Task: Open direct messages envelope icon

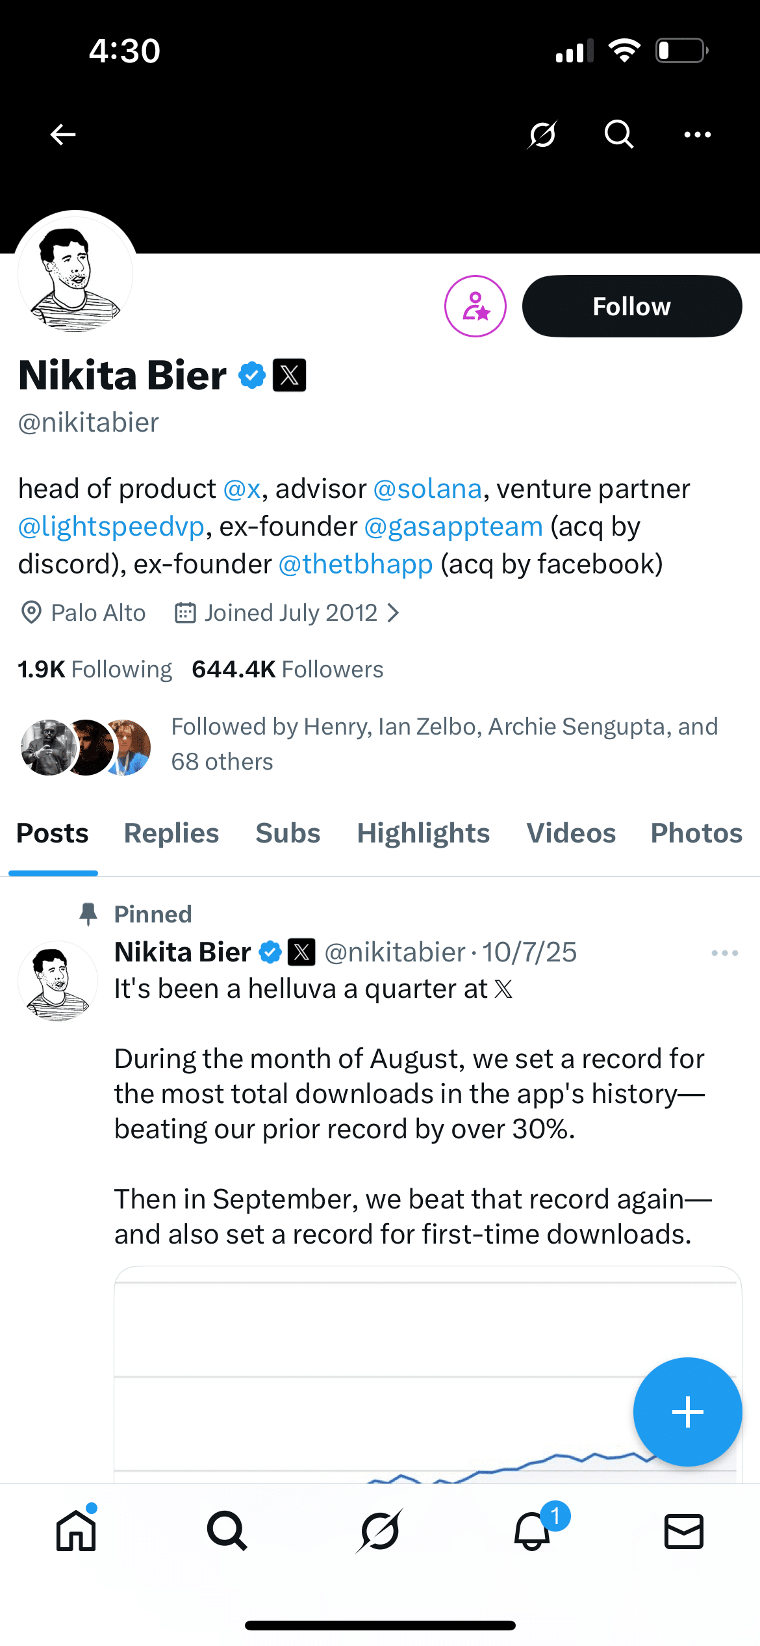Action: pos(684,1531)
